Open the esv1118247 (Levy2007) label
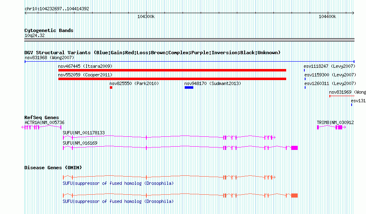366x214 pixels. click(329, 66)
